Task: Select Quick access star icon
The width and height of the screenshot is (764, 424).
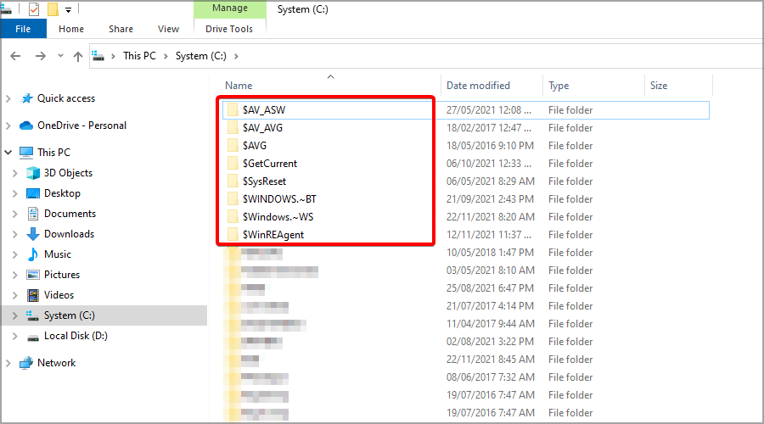Action: pyautogui.click(x=27, y=98)
